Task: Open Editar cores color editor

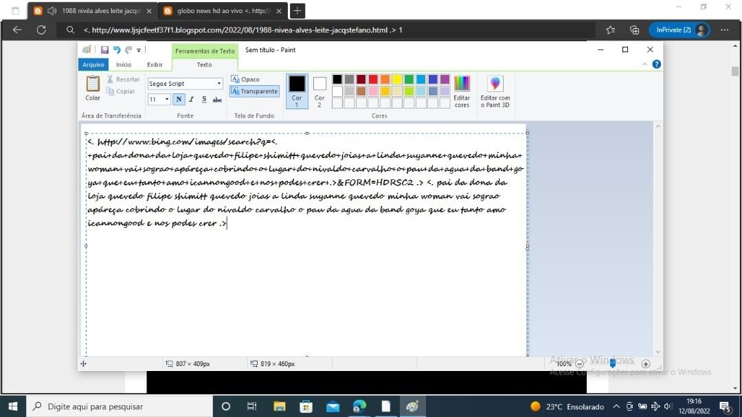Action: (x=462, y=91)
